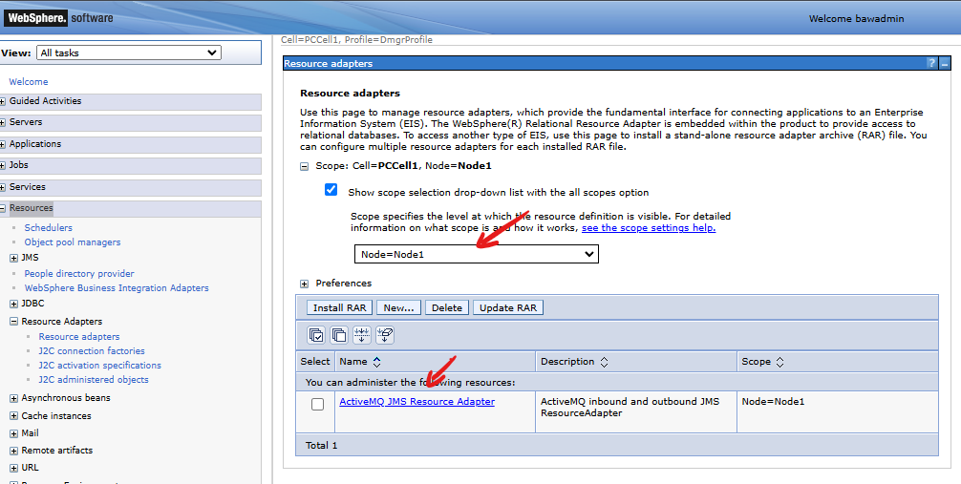
Task: Minimize the Resource adapters portlet
Action: tap(945, 63)
